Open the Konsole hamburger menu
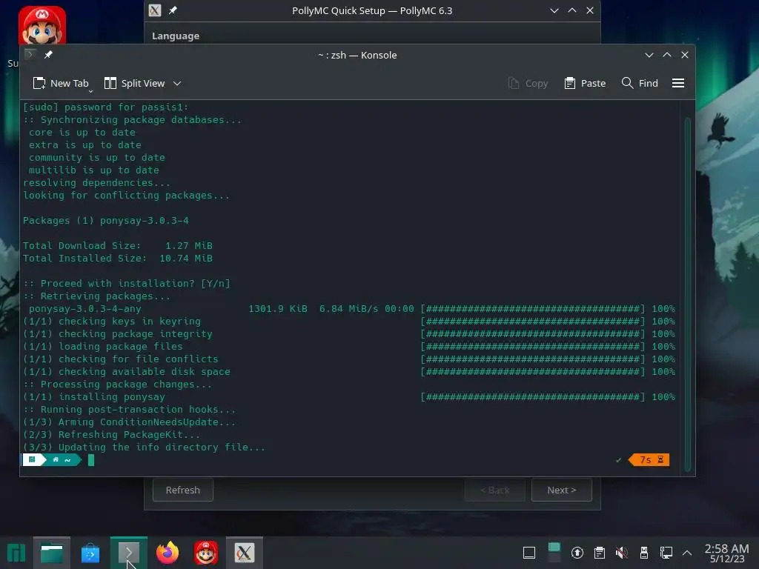Image resolution: width=759 pixels, height=569 pixels. coord(677,83)
